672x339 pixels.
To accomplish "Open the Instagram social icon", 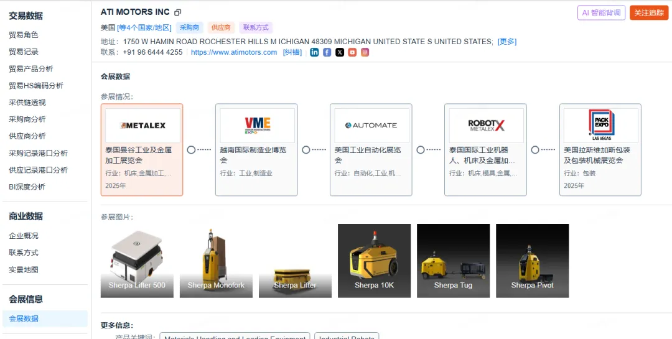I will pos(365,52).
